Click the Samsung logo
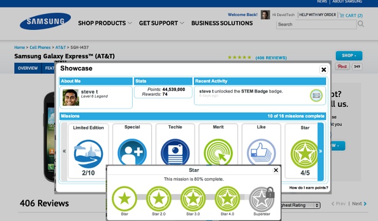The height and width of the screenshot is (221, 378). pos(46,21)
